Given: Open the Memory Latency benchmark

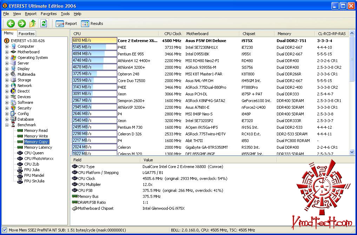Looking at the screenshot, I should click(x=38, y=147).
